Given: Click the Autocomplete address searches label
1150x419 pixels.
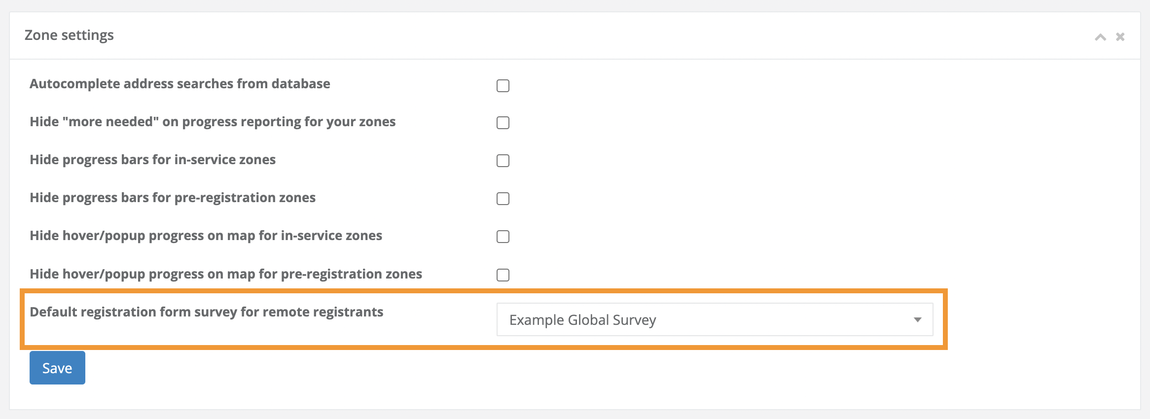Looking at the screenshot, I should 180,84.
